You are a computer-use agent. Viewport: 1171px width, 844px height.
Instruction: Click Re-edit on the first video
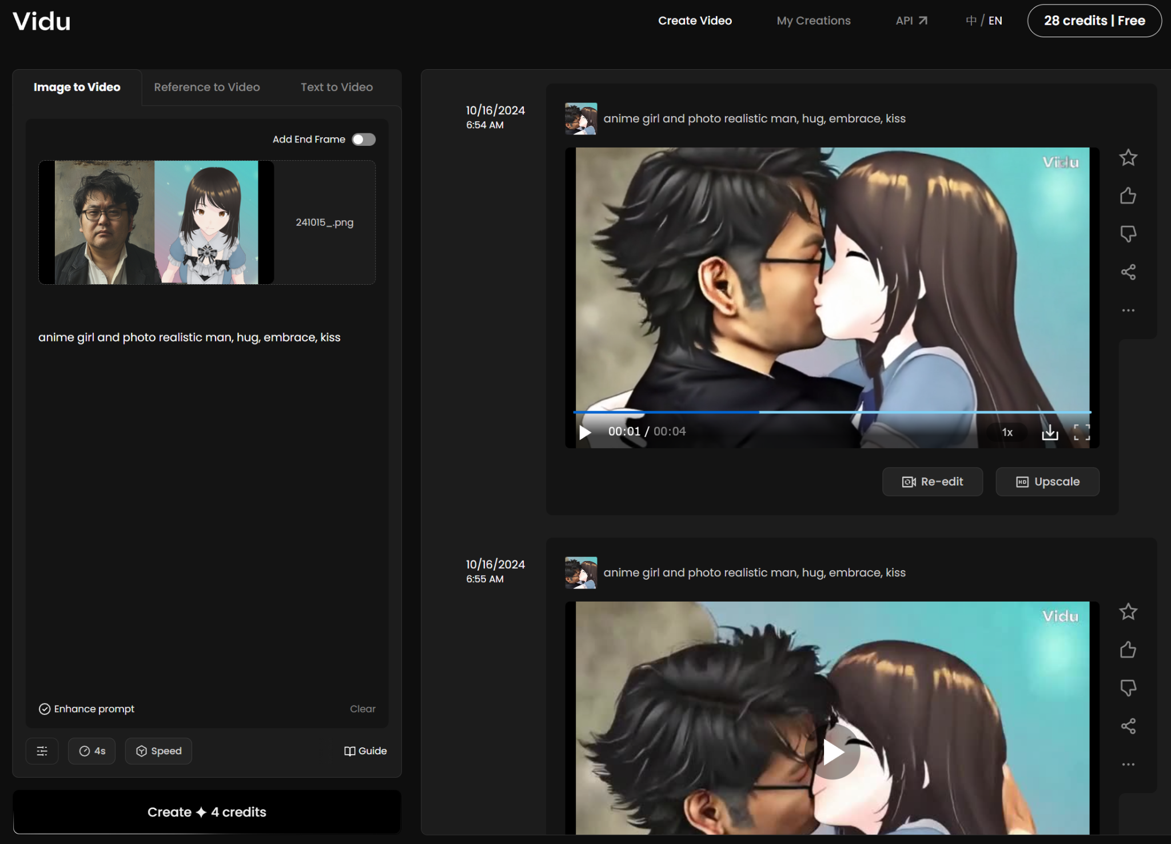click(933, 481)
